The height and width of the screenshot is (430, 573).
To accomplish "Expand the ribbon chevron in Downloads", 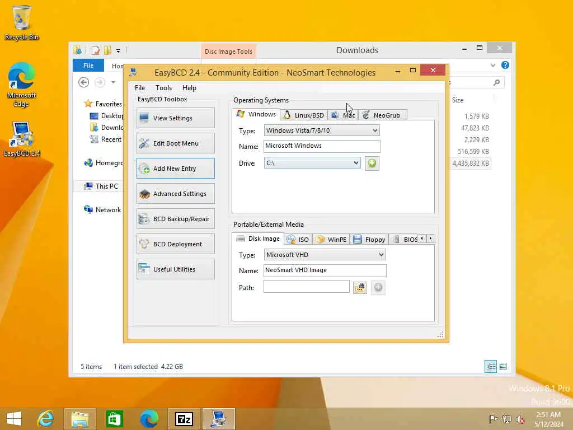I will (x=492, y=65).
